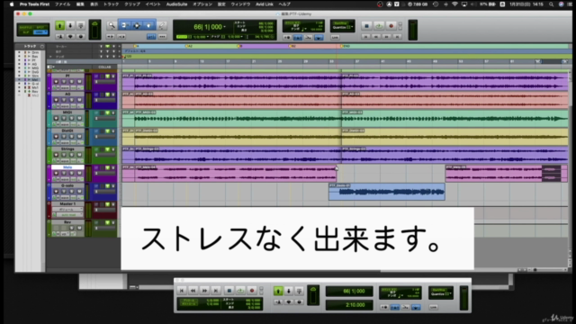This screenshot has height=324, width=576.
Task: Select the Strings track name
Action: pos(67,149)
